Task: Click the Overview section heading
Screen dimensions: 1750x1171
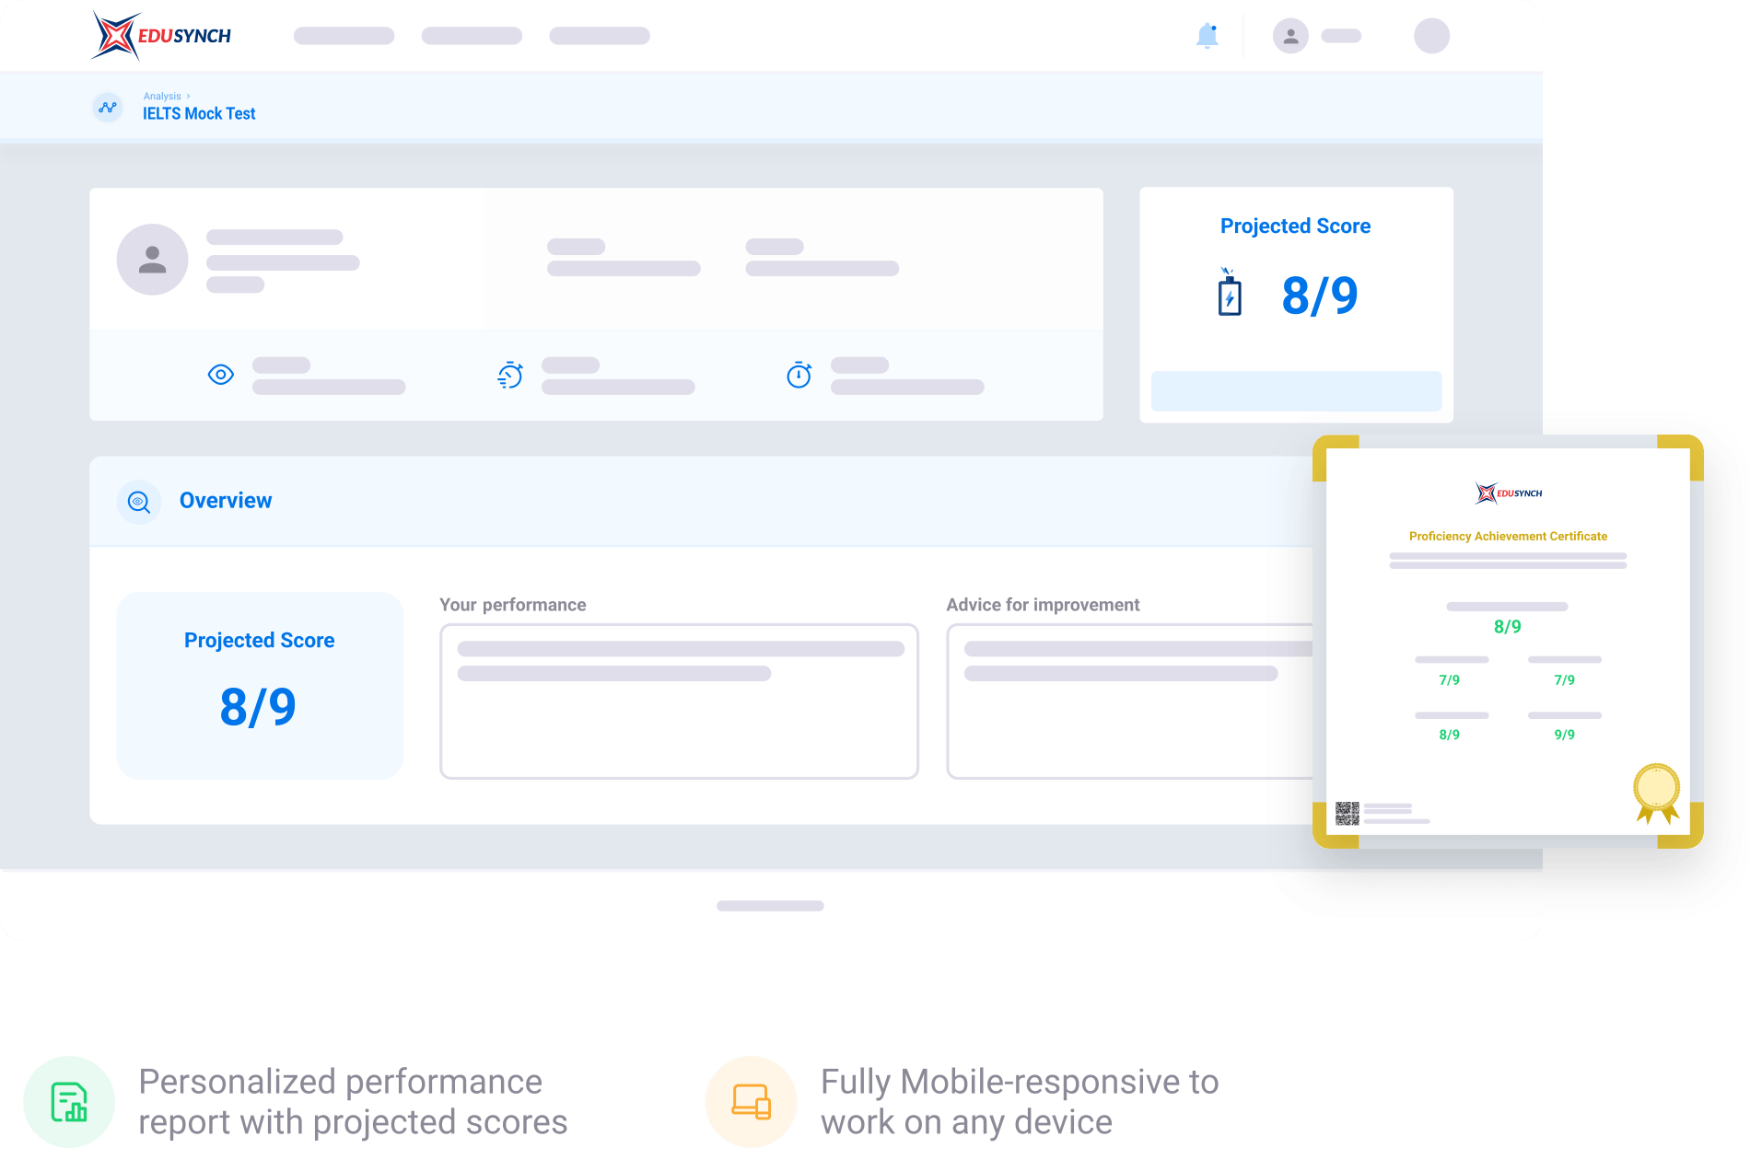Action: 226,501
